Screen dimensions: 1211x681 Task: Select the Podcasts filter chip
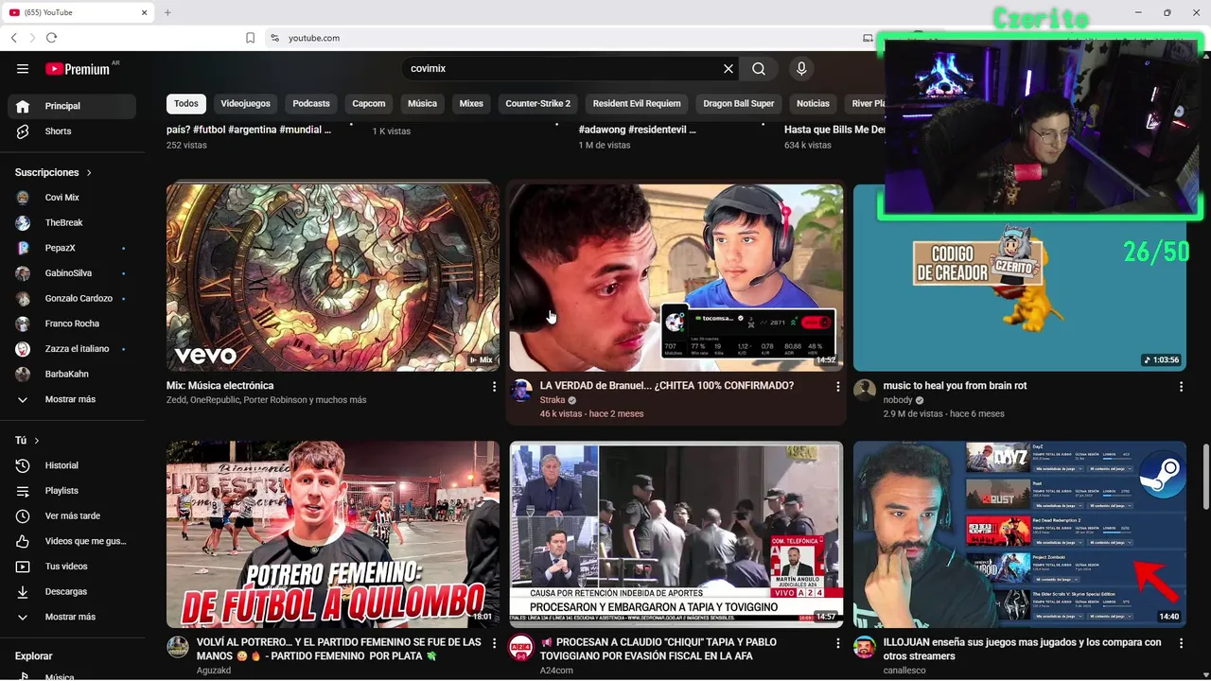coord(311,104)
